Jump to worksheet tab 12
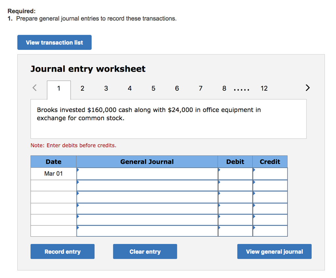 tap(264, 88)
